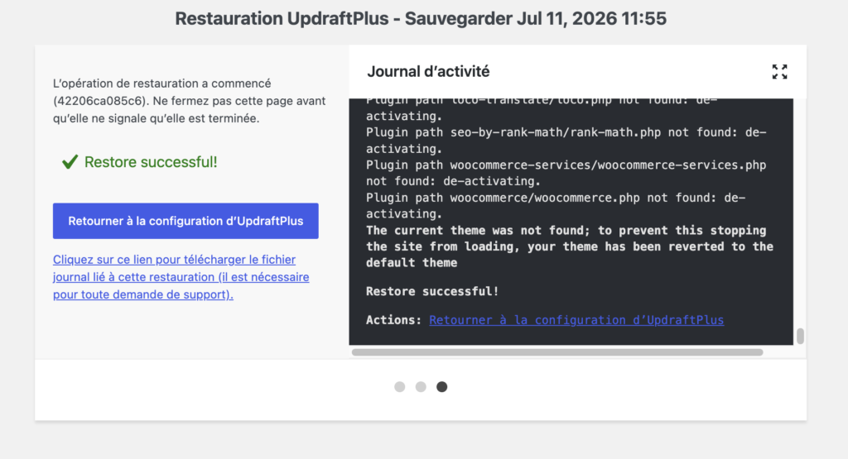848x459 pixels.
Task: Click the log's vertical scrollbar thumb
Action: 801,336
